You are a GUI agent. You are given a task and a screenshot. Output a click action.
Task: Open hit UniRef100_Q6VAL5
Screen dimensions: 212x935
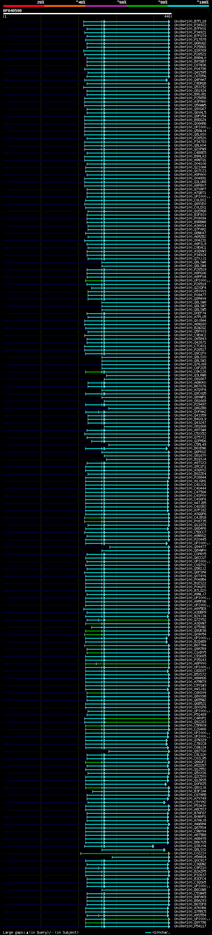click(x=190, y=112)
